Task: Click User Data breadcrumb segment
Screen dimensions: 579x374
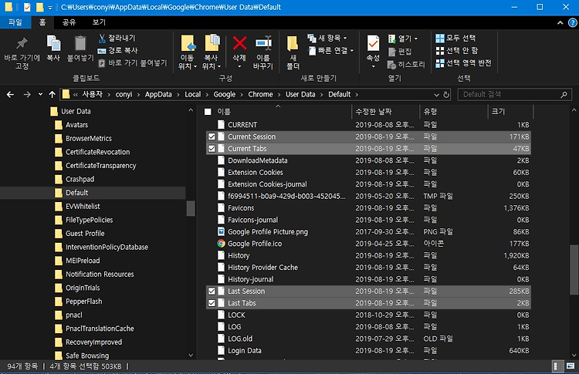Action: pos(300,94)
